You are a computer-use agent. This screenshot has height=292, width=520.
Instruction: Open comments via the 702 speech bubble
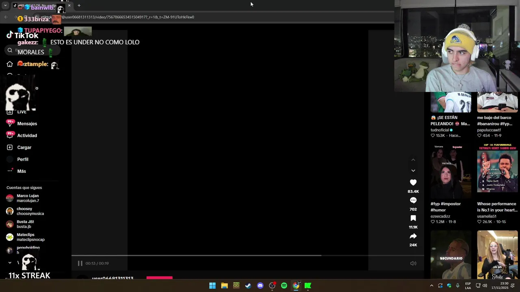point(413,200)
